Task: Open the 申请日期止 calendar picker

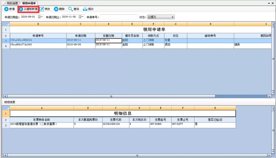Action: point(81,17)
